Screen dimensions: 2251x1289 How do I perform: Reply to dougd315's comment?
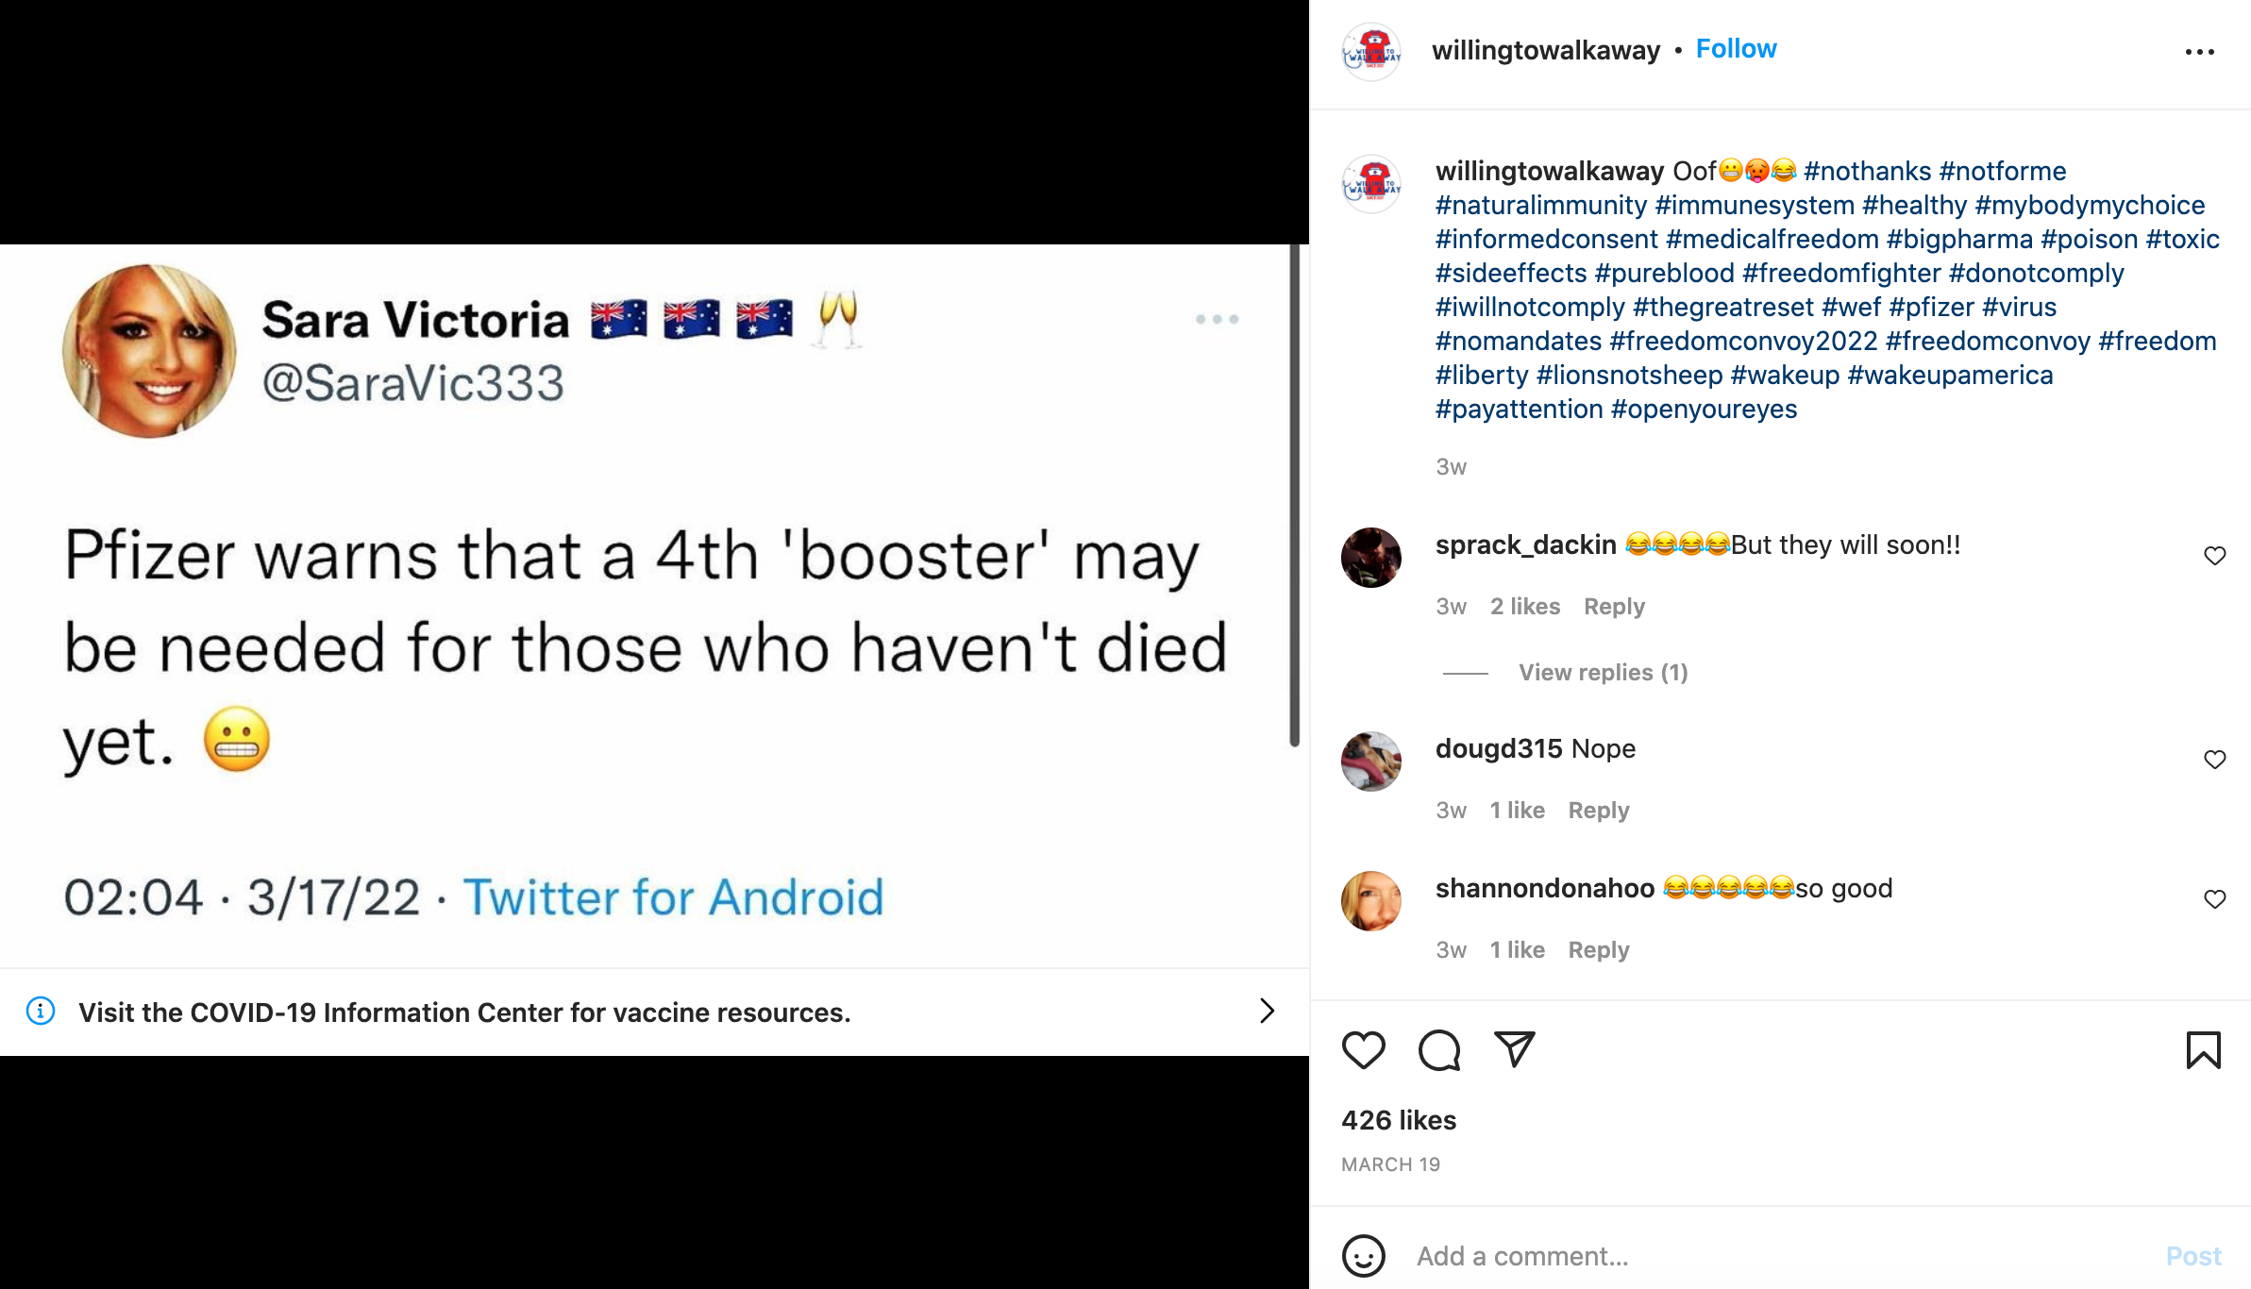(1598, 811)
